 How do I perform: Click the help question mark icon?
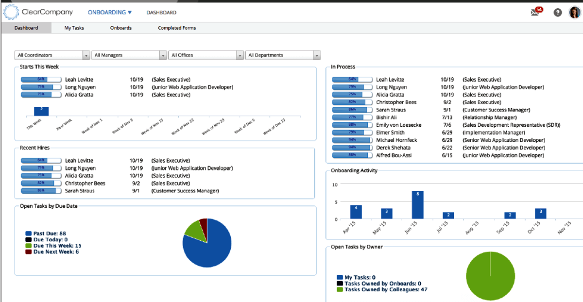[558, 13]
